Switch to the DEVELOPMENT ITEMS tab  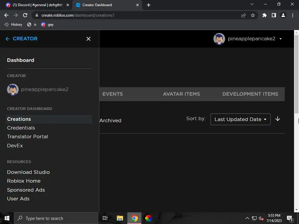click(250, 94)
